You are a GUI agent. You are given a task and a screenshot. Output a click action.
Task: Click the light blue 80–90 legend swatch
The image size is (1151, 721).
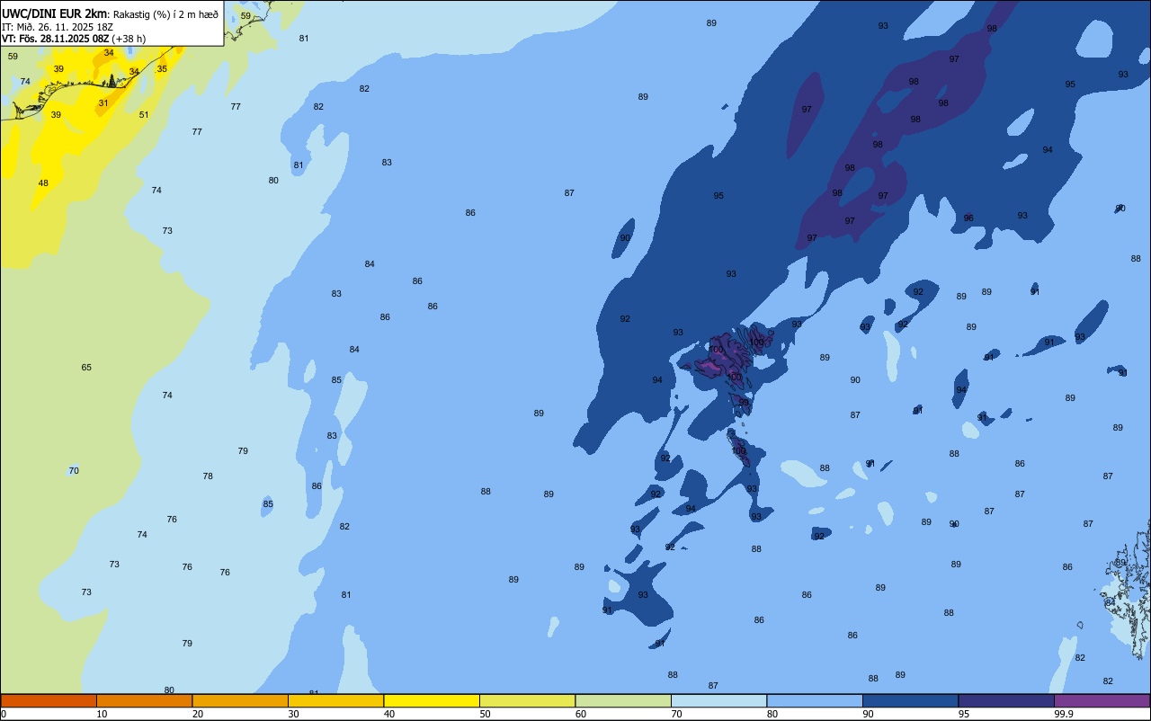815,700
